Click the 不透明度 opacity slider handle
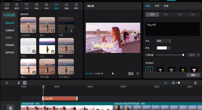The width and height of the screenshot is (202, 110). click(183, 55)
